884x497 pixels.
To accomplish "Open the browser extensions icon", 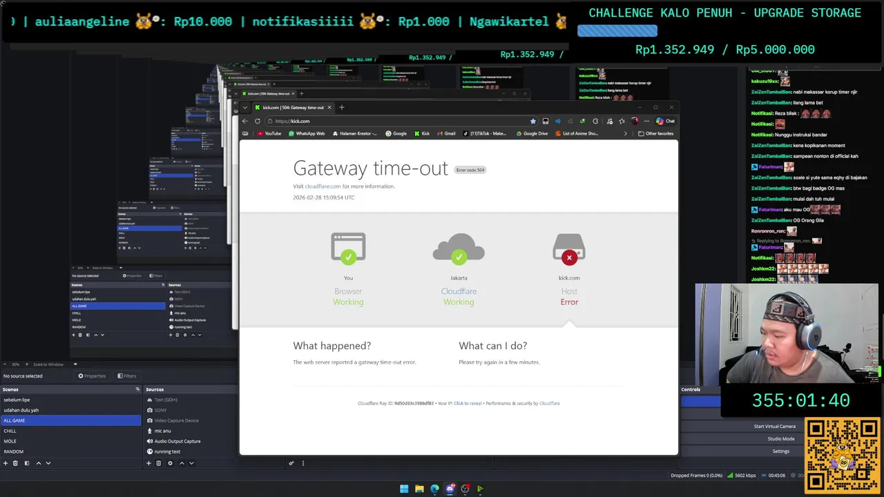I will 595,121.
